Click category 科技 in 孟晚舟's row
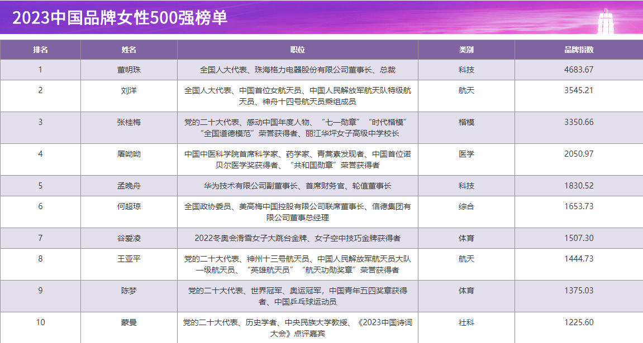The width and height of the screenshot is (643, 343). 466,186
